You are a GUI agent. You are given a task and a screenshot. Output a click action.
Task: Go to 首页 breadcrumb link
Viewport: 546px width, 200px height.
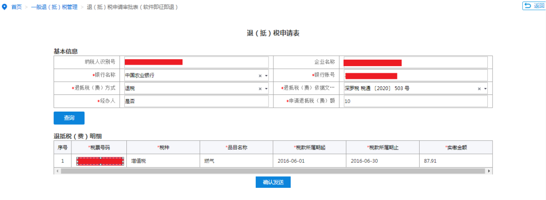tap(16, 7)
